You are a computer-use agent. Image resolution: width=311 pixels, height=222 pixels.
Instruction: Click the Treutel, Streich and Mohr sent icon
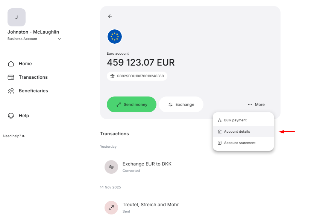[111, 208]
